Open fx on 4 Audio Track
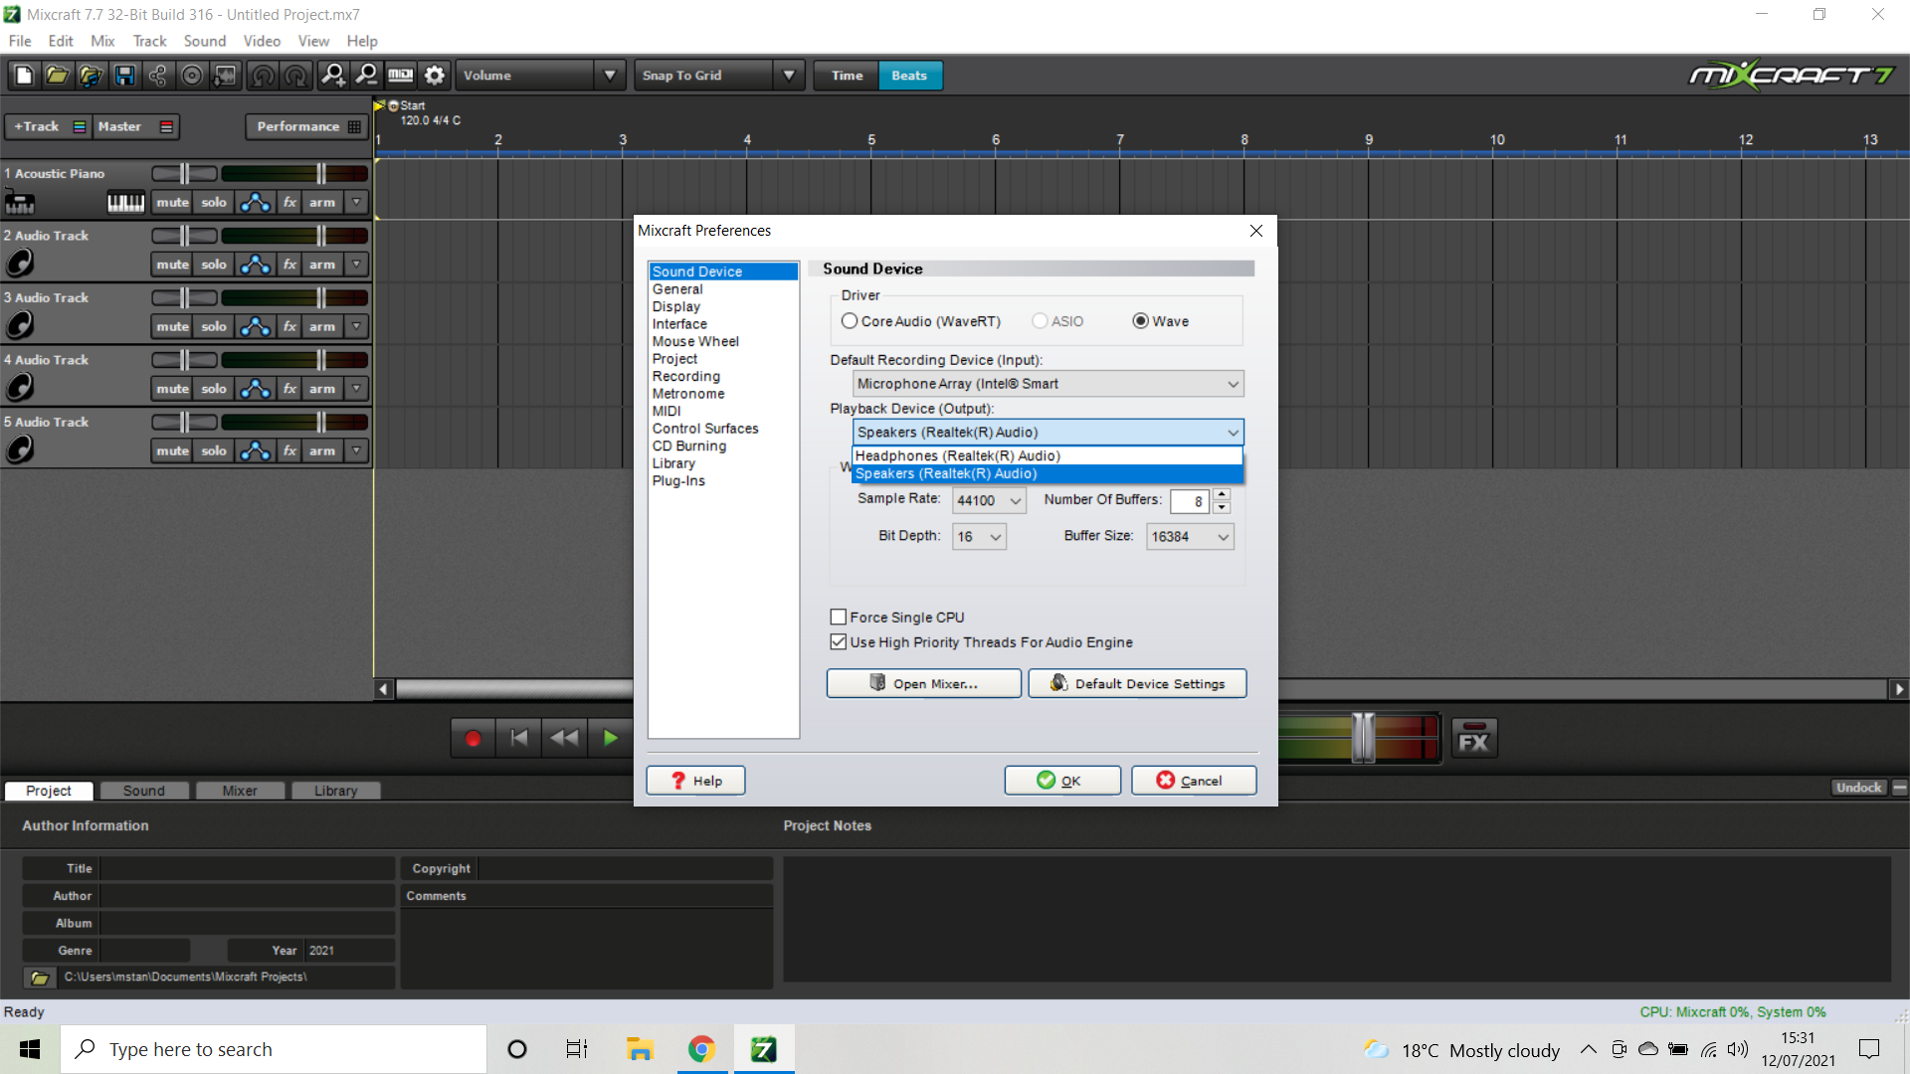 [x=289, y=389]
